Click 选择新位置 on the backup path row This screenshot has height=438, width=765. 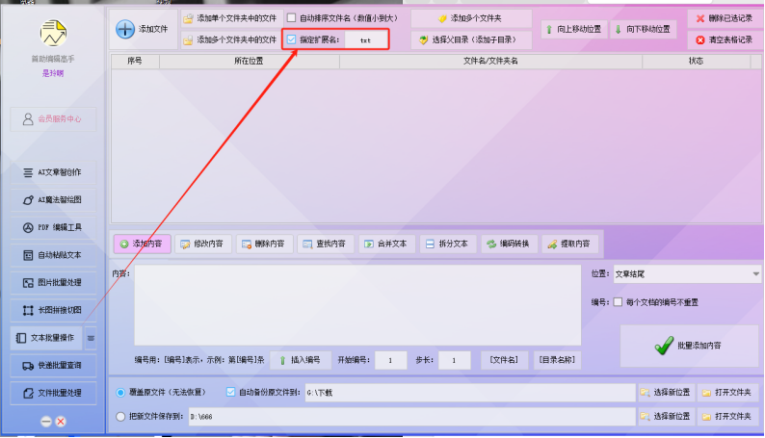666,393
